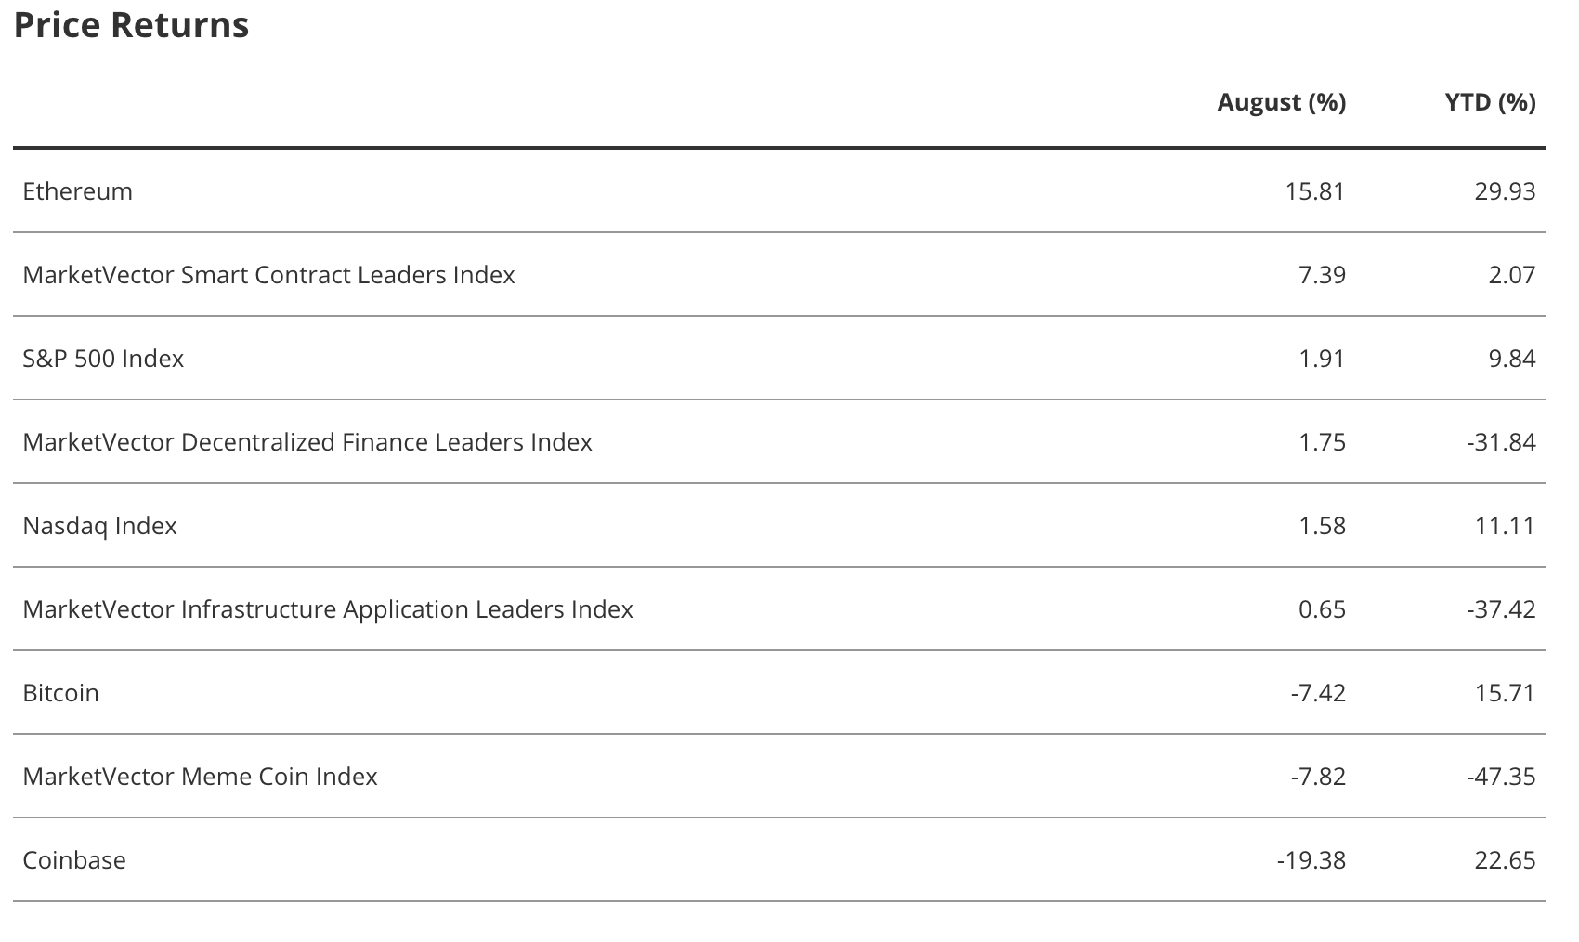Click Coinbase YTD value 22.65
Screen dimensions: 1579x942
click(1505, 860)
